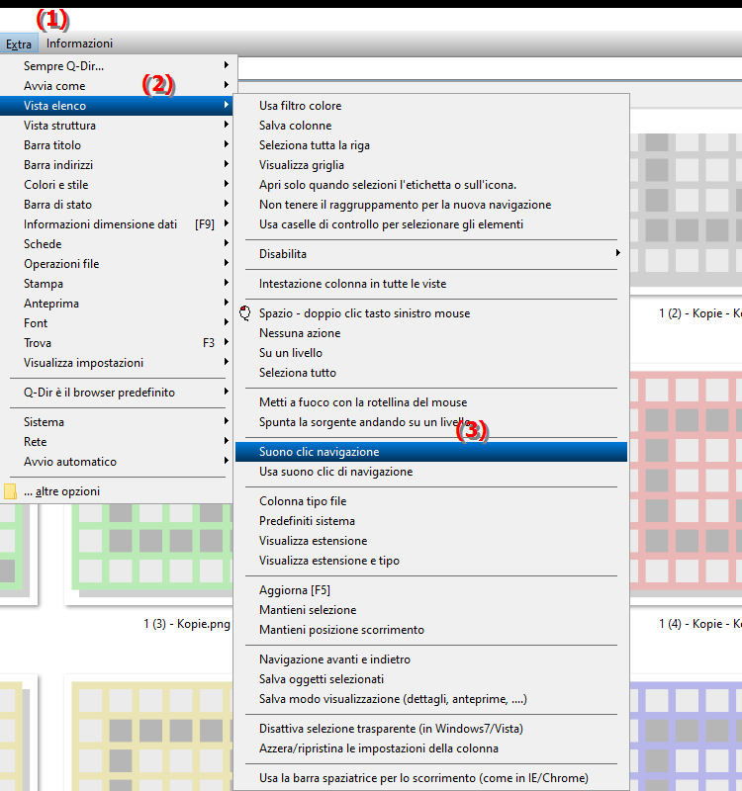
Task: Toggle Usa la barra spaziatrice per lo scorrimento
Action: [x=431, y=778]
